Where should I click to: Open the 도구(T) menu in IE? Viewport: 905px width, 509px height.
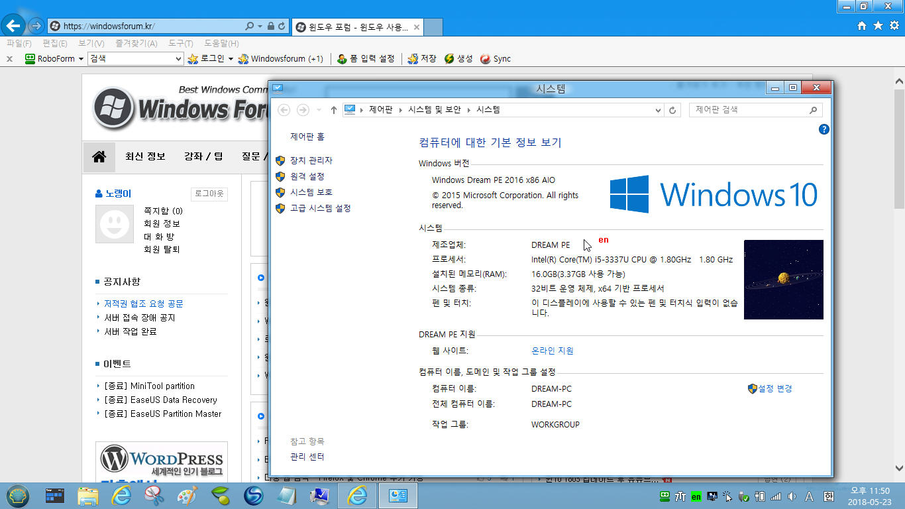(181, 43)
